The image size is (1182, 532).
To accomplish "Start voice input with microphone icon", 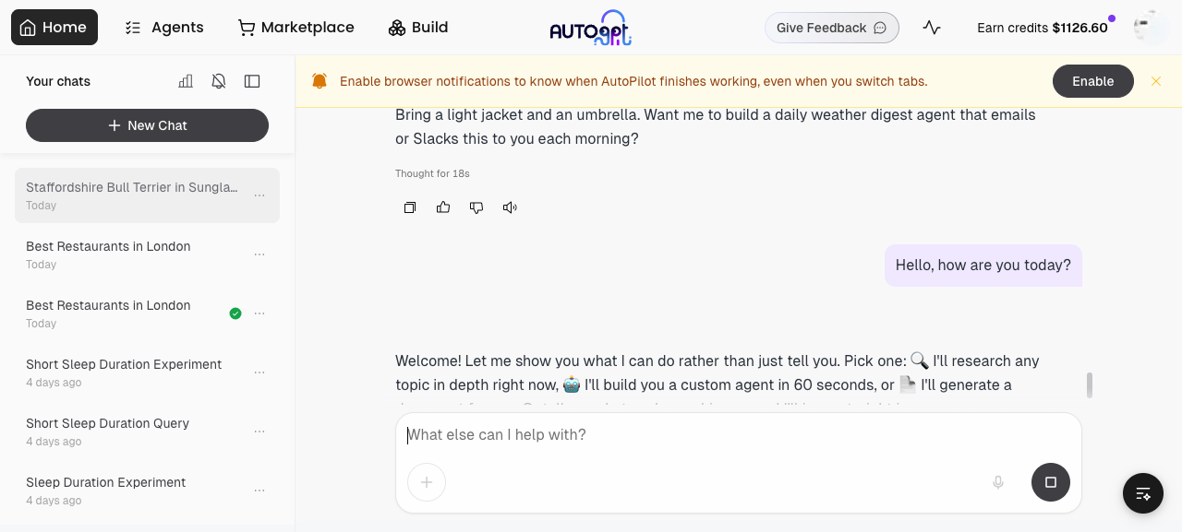I will (x=998, y=482).
